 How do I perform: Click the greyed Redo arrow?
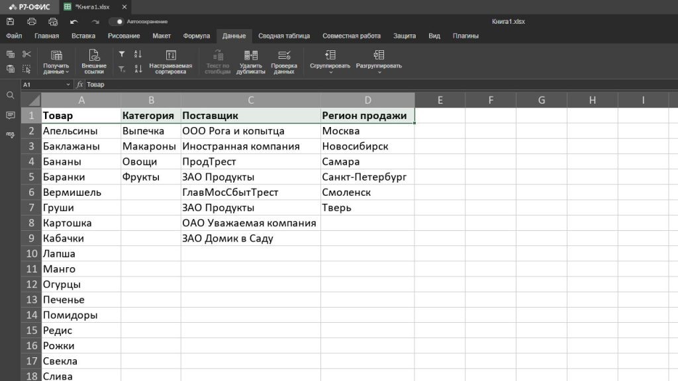(x=95, y=22)
